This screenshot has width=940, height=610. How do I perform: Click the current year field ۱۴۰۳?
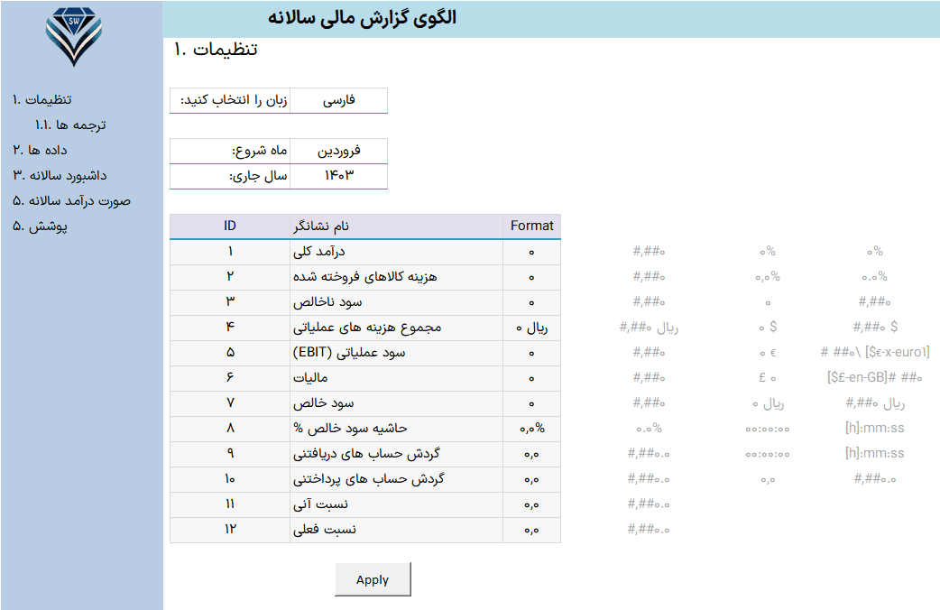pyautogui.click(x=338, y=176)
